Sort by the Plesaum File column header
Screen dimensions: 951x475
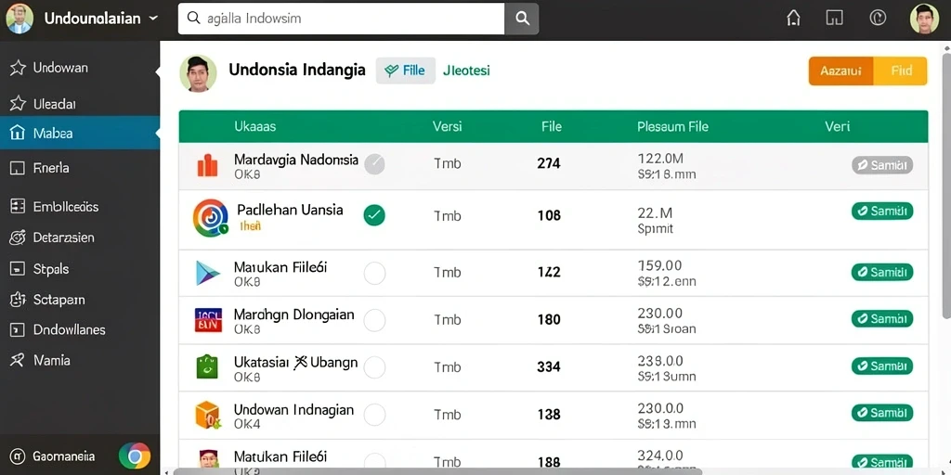click(672, 126)
